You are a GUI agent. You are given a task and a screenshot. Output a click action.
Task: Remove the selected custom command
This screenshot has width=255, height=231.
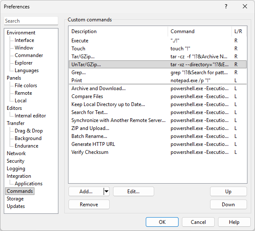[89, 205]
